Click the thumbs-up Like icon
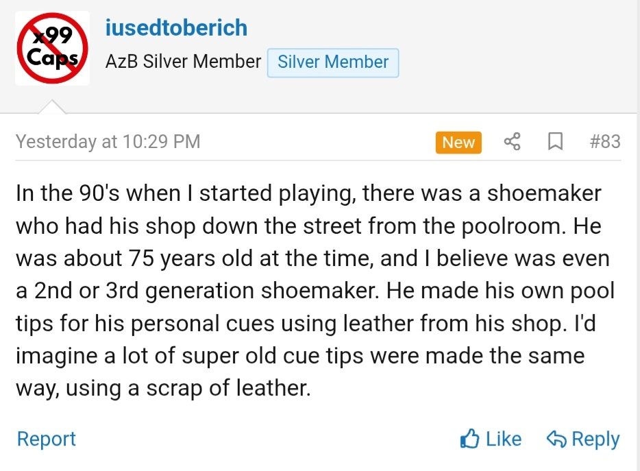 point(469,439)
